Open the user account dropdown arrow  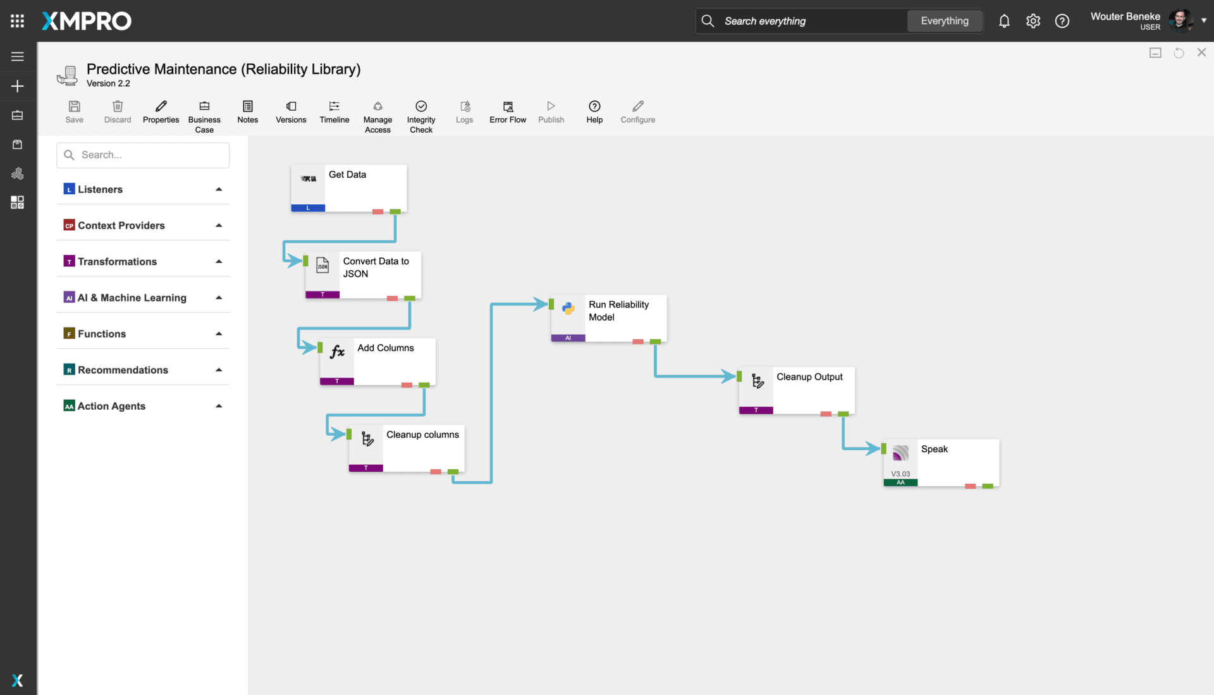coord(1204,20)
